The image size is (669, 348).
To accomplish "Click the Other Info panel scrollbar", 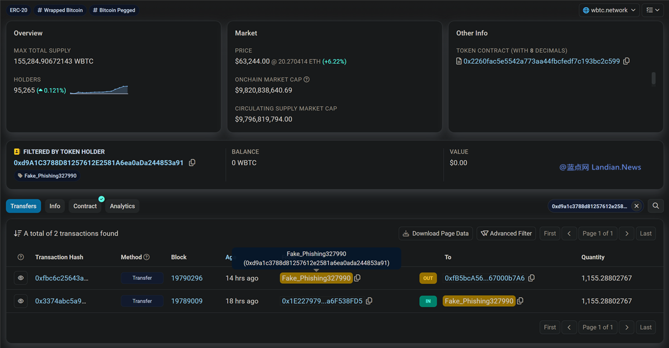I will 653,78.
